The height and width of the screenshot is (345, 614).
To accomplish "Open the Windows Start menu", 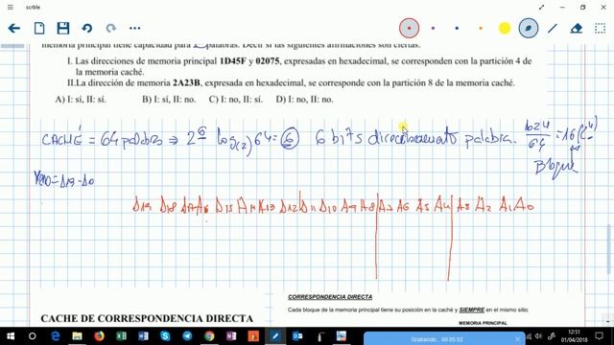I will (x=11, y=336).
